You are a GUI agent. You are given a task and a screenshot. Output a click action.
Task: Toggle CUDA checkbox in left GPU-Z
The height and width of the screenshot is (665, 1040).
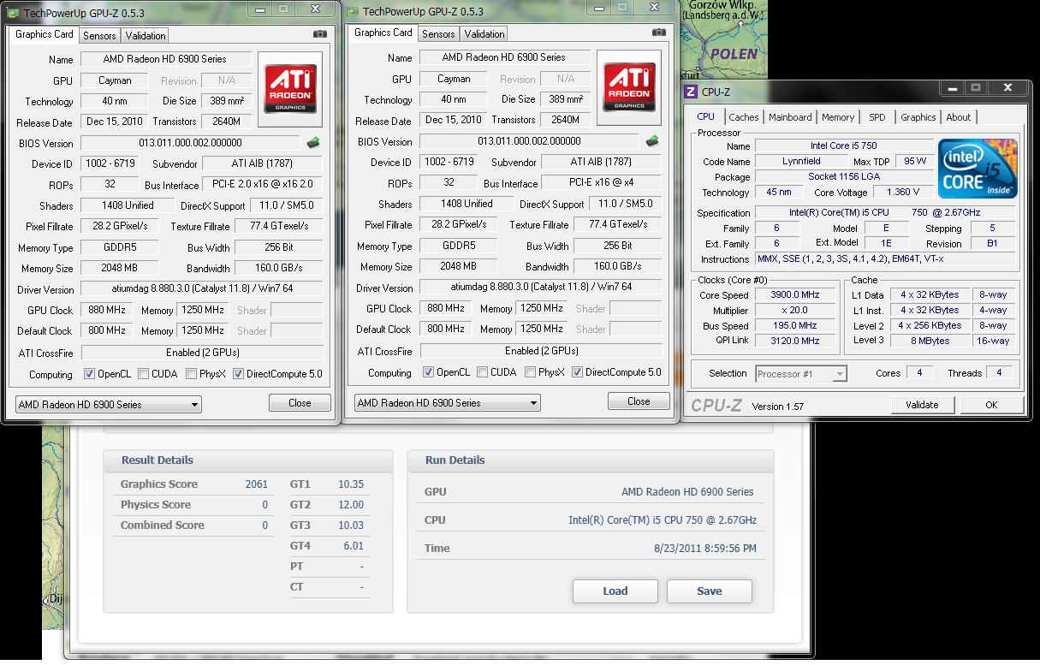(144, 374)
